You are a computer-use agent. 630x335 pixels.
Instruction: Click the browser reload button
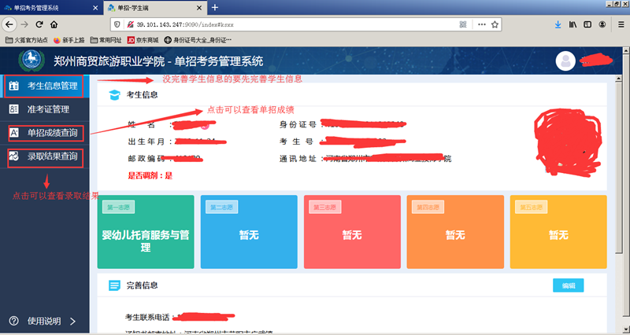[x=36, y=24]
